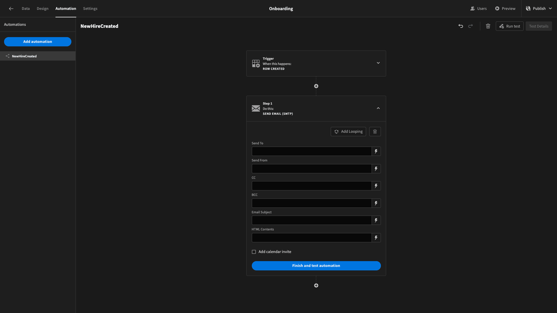Focus the Send To input field
557x313 pixels.
pos(312,151)
